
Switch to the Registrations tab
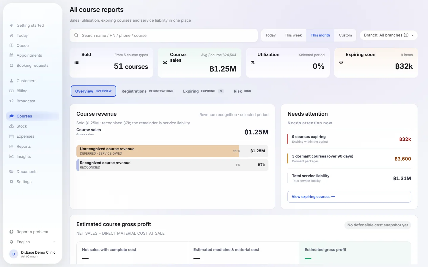click(147, 91)
